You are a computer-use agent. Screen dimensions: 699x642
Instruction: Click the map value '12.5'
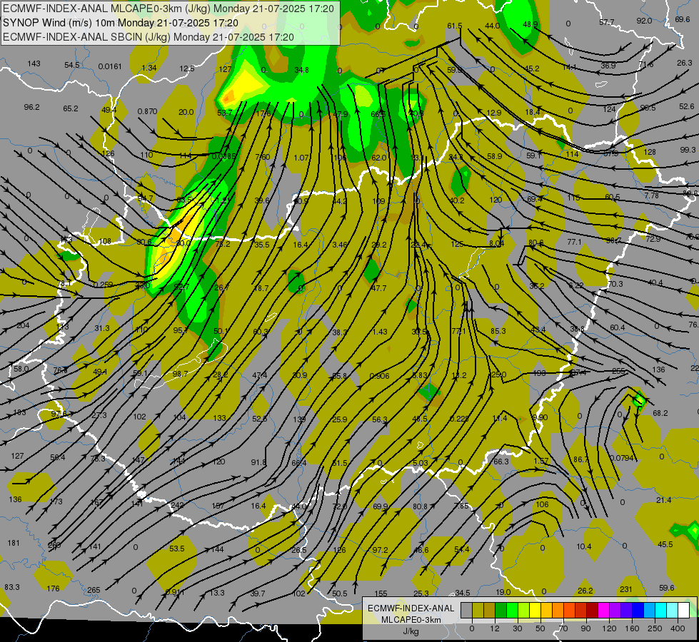(187, 68)
